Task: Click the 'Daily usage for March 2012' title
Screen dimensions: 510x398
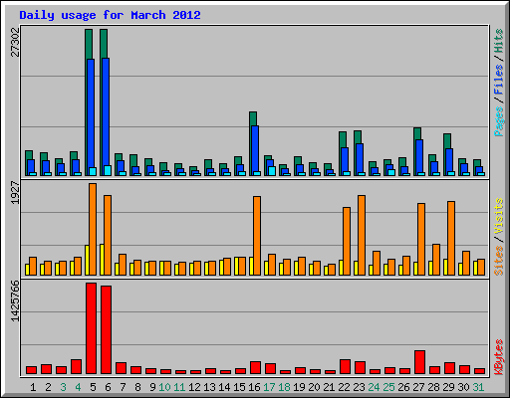Action: 110,15
